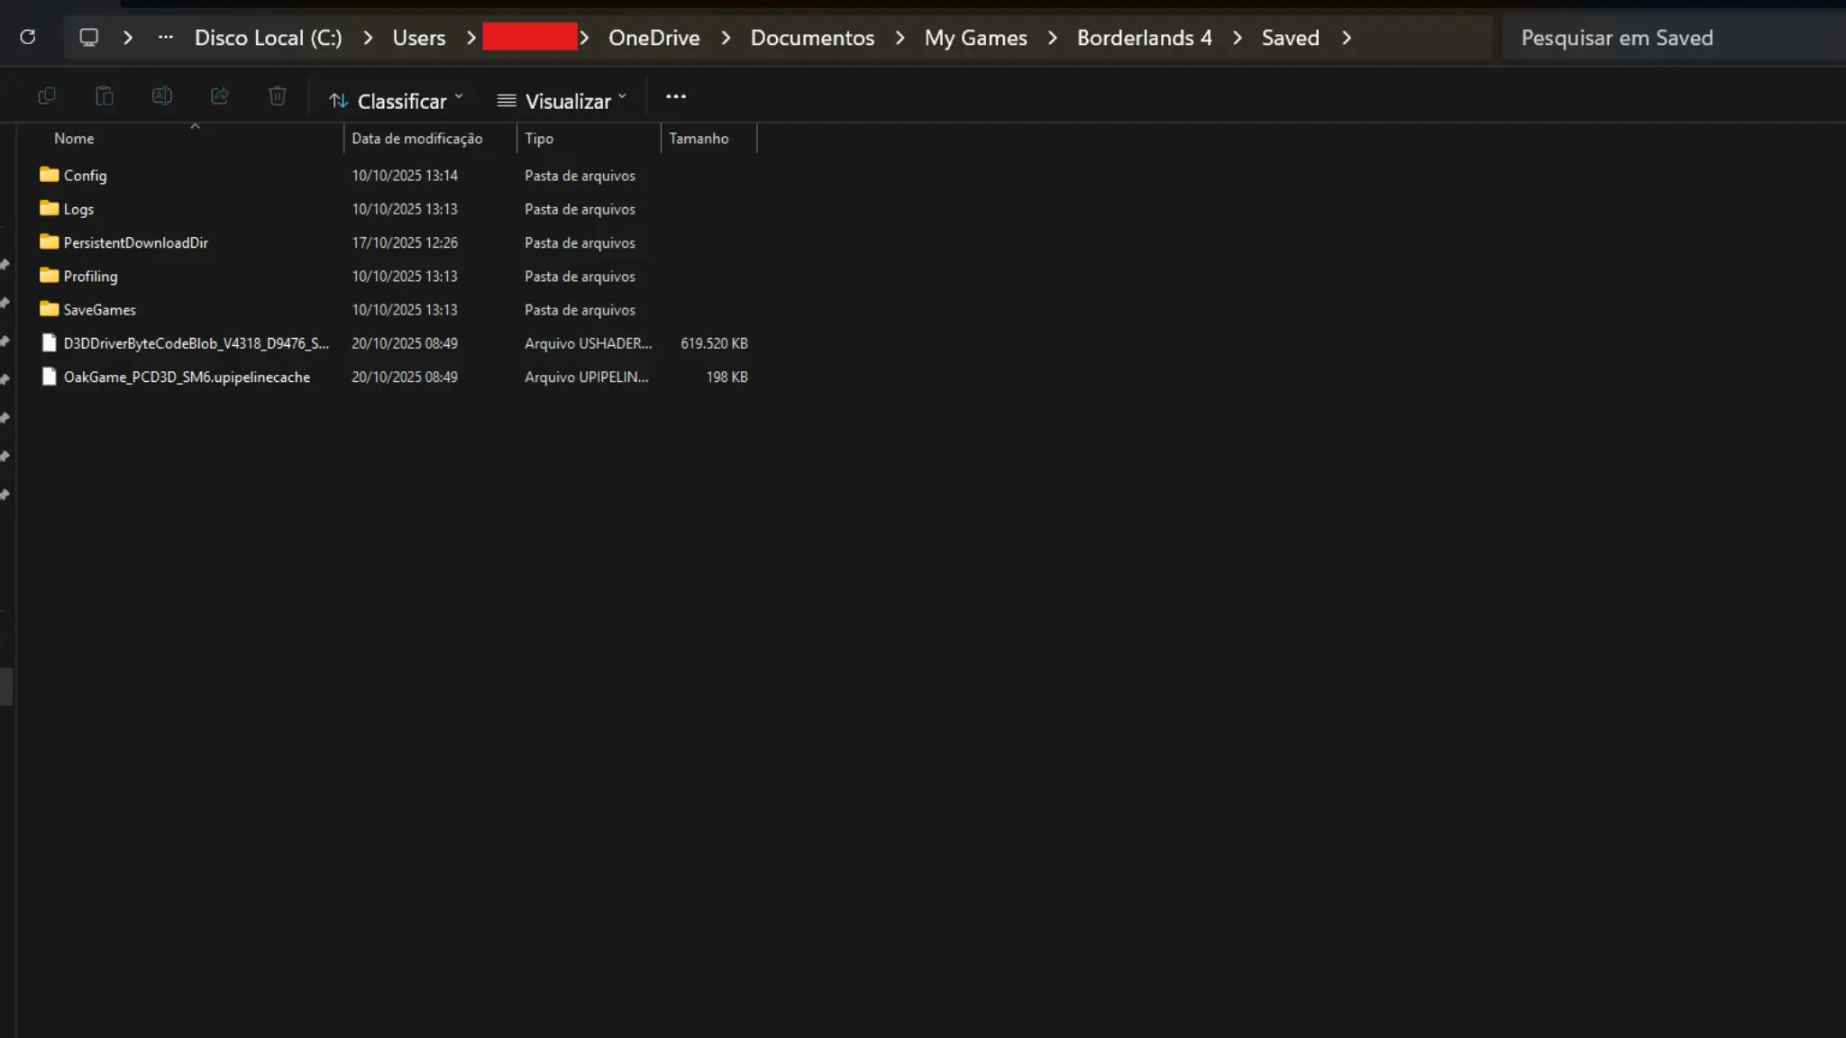Screen dimensions: 1846x1038
Task: Click the paste clipboard icon
Action: click(105, 96)
